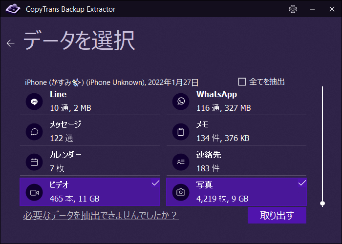This screenshot has height=244, width=342.
Task: Select the Line data tile title
Action: (x=58, y=94)
